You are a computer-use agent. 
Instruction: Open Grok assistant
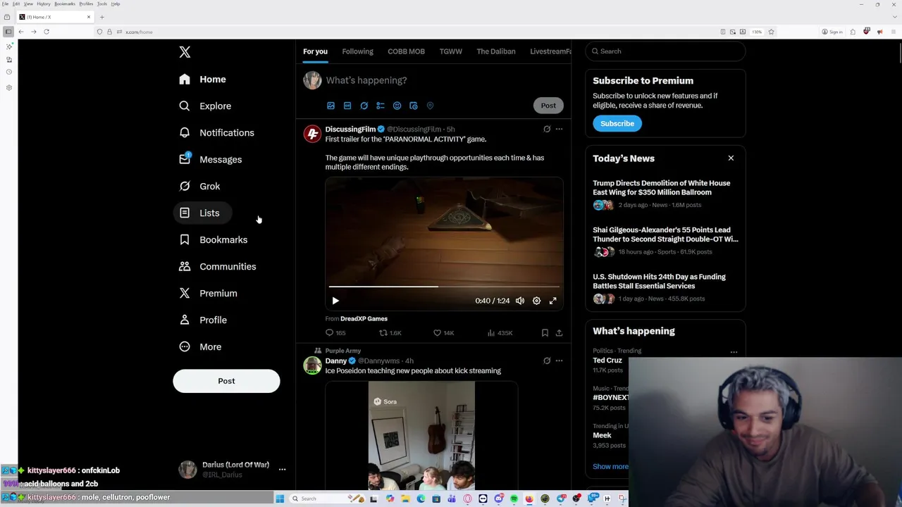coord(199,187)
